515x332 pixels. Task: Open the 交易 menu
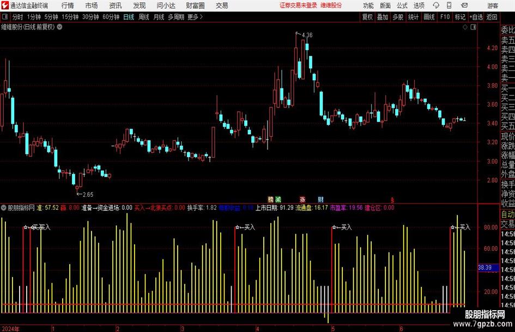coord(222,5)
